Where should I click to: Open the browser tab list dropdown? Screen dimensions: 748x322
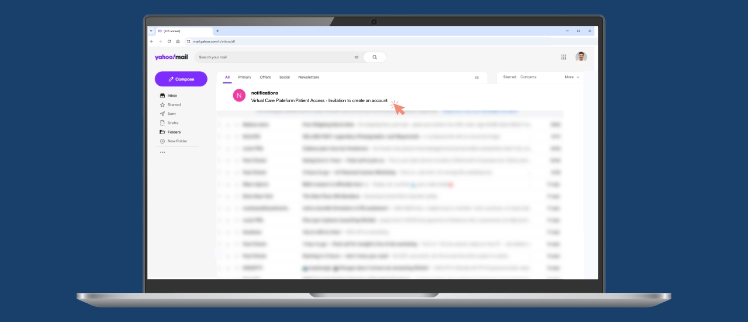pyautogui.click(x=151, y=31)
